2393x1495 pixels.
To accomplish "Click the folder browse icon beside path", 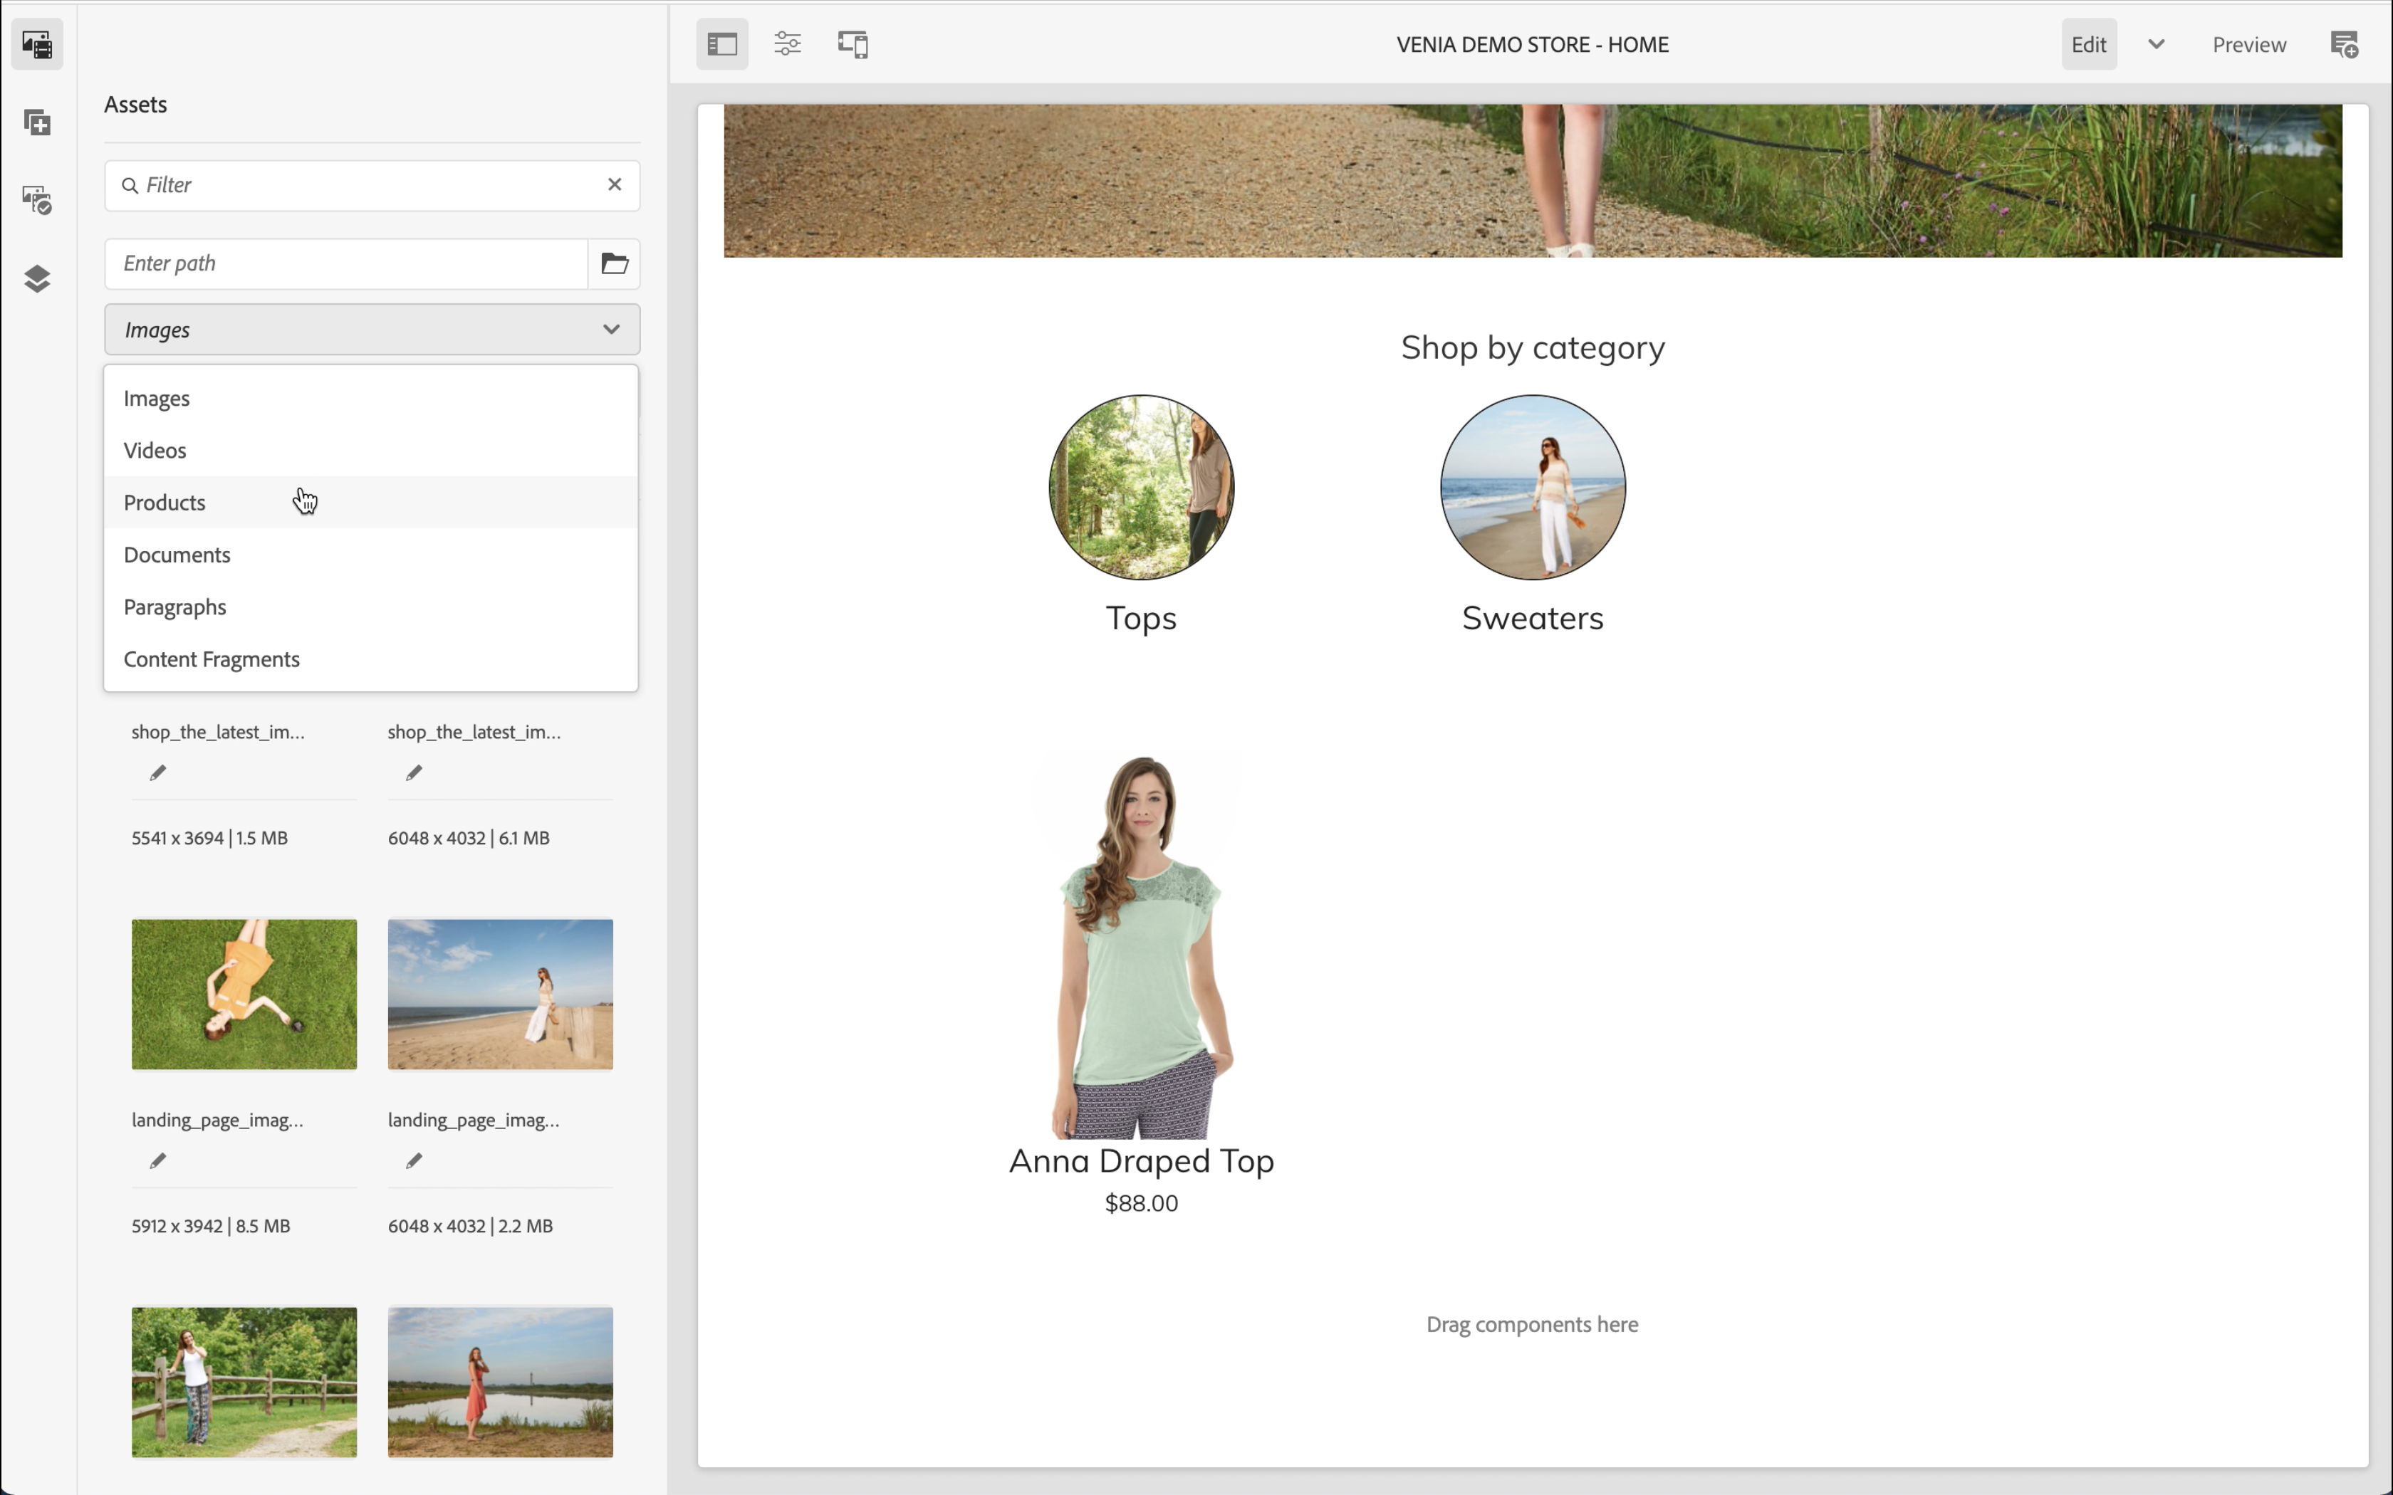I will coord(614,263).
